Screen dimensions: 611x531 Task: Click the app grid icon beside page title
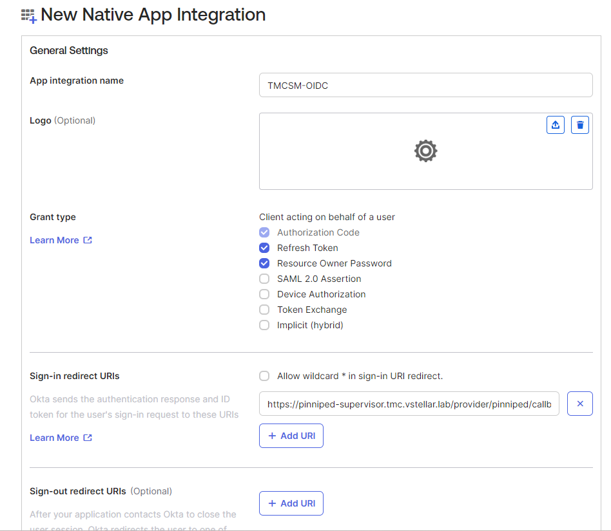click(28, 15)
